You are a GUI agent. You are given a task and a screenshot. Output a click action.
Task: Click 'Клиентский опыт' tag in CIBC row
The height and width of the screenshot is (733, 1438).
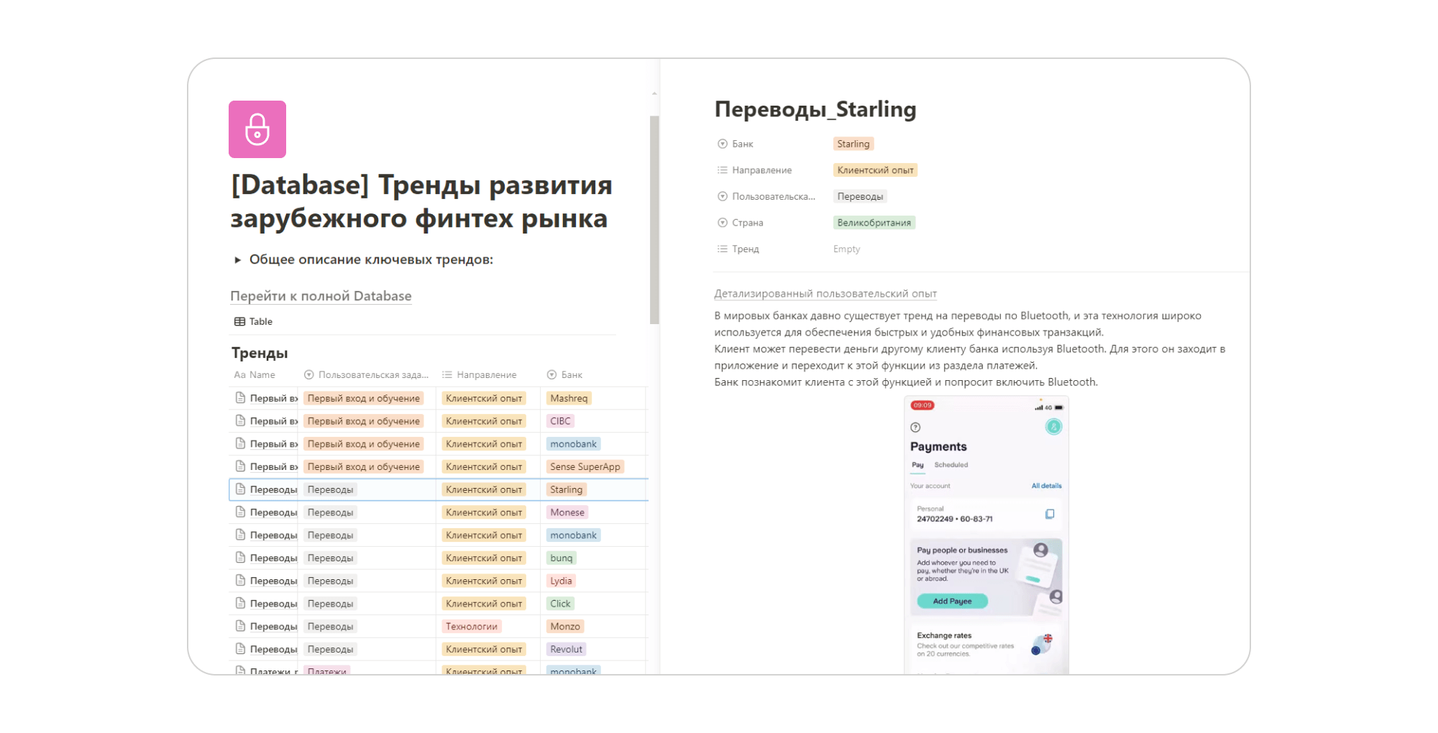pos(484,421)
